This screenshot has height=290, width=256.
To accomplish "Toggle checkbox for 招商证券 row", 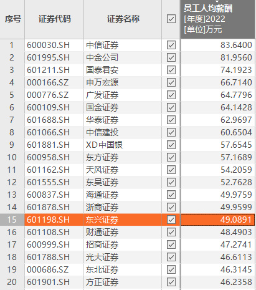I will pos(171,244).
